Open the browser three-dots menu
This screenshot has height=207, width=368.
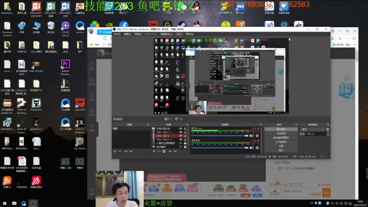(347, 38)
